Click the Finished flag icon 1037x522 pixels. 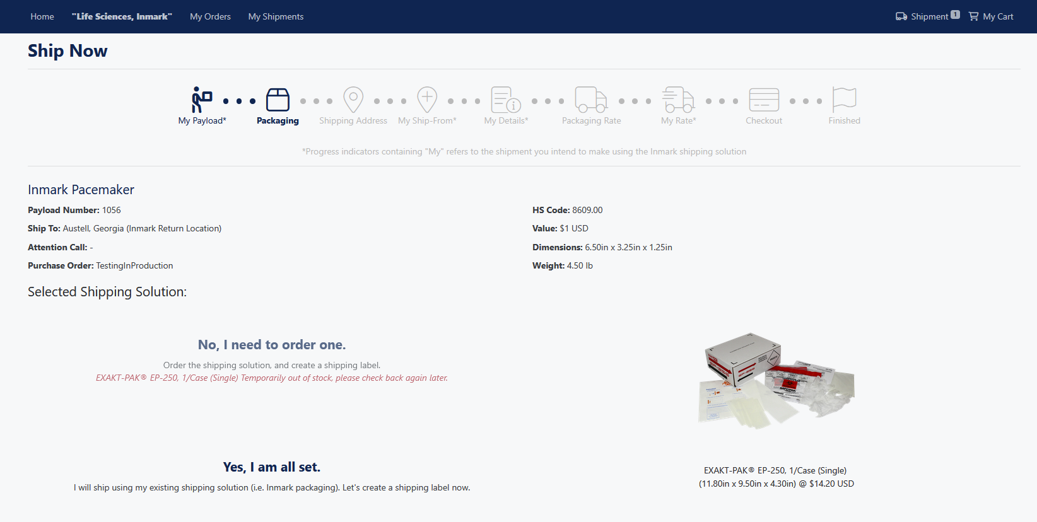(844, 100)
